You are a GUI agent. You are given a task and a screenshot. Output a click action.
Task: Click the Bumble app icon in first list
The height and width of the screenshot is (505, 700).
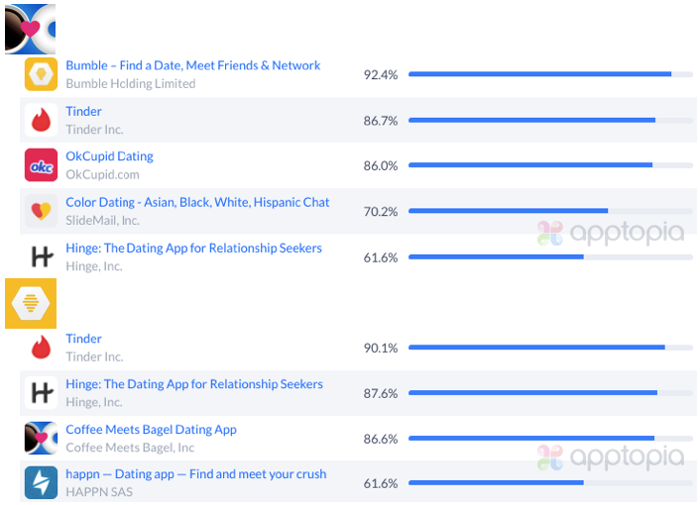click(x=41, y=74)
